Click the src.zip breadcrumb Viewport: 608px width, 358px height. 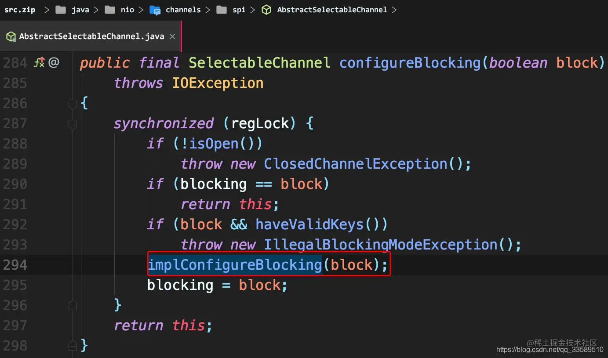[x=20, y=10]
